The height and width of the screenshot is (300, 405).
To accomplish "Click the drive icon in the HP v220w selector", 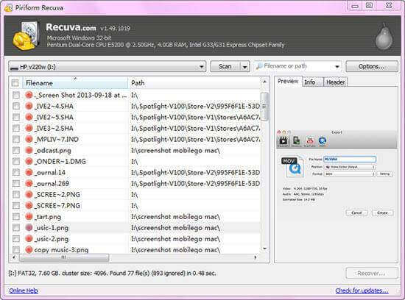I will pos(14,68).
